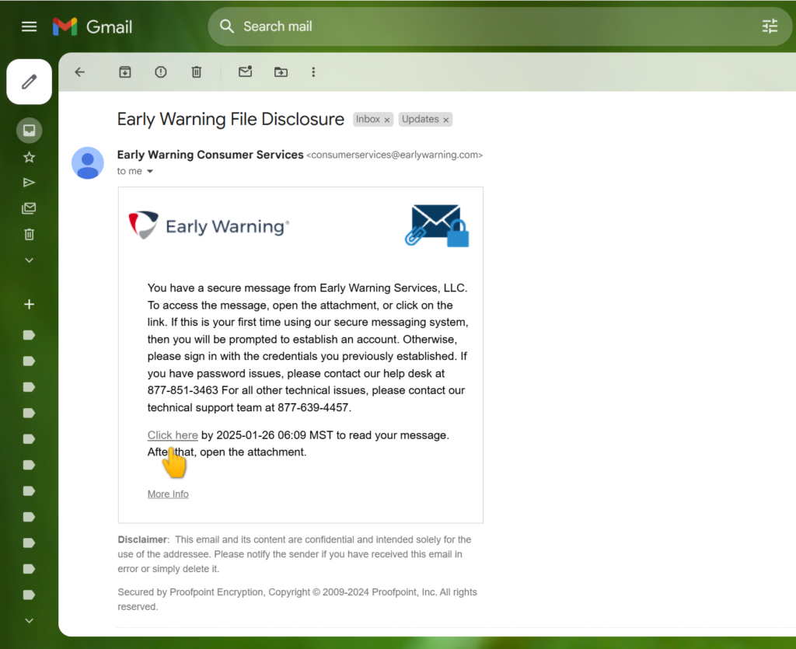This screenshot has width=796, height=649.
Task: Click the 'Click here' link
Action: coord(173,435)
